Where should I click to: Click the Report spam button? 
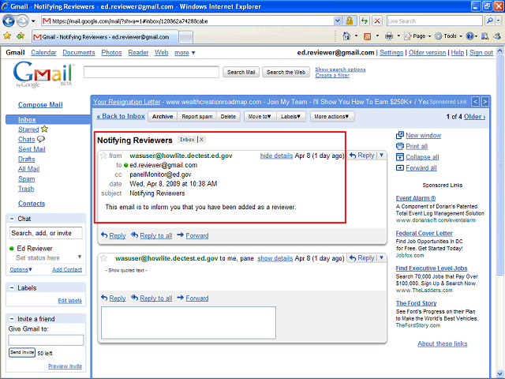pyautogui.click(x=197, y=117)
